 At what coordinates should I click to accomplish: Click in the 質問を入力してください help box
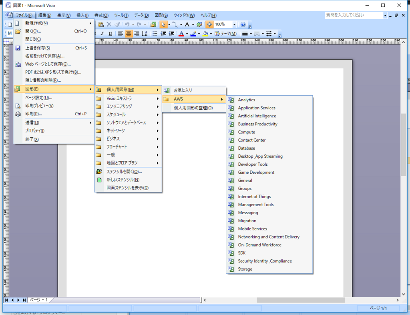click(354, 16)
